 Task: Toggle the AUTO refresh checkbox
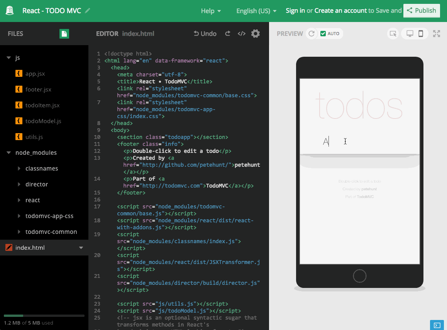click(x=323, y=34)
